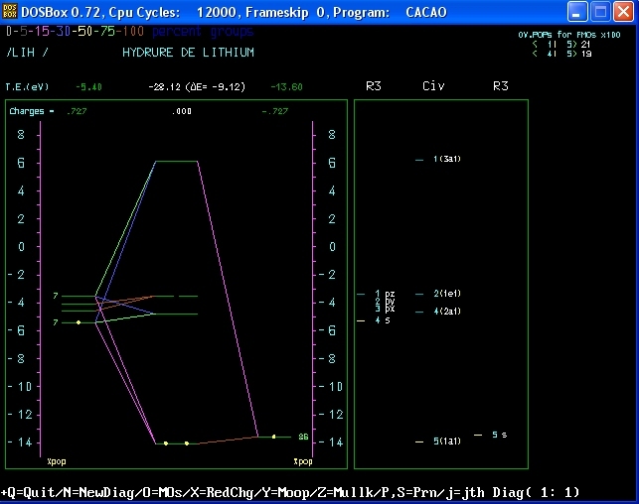Close the DOSBox window
Screen dimensions: 639x504
(623, 12)
